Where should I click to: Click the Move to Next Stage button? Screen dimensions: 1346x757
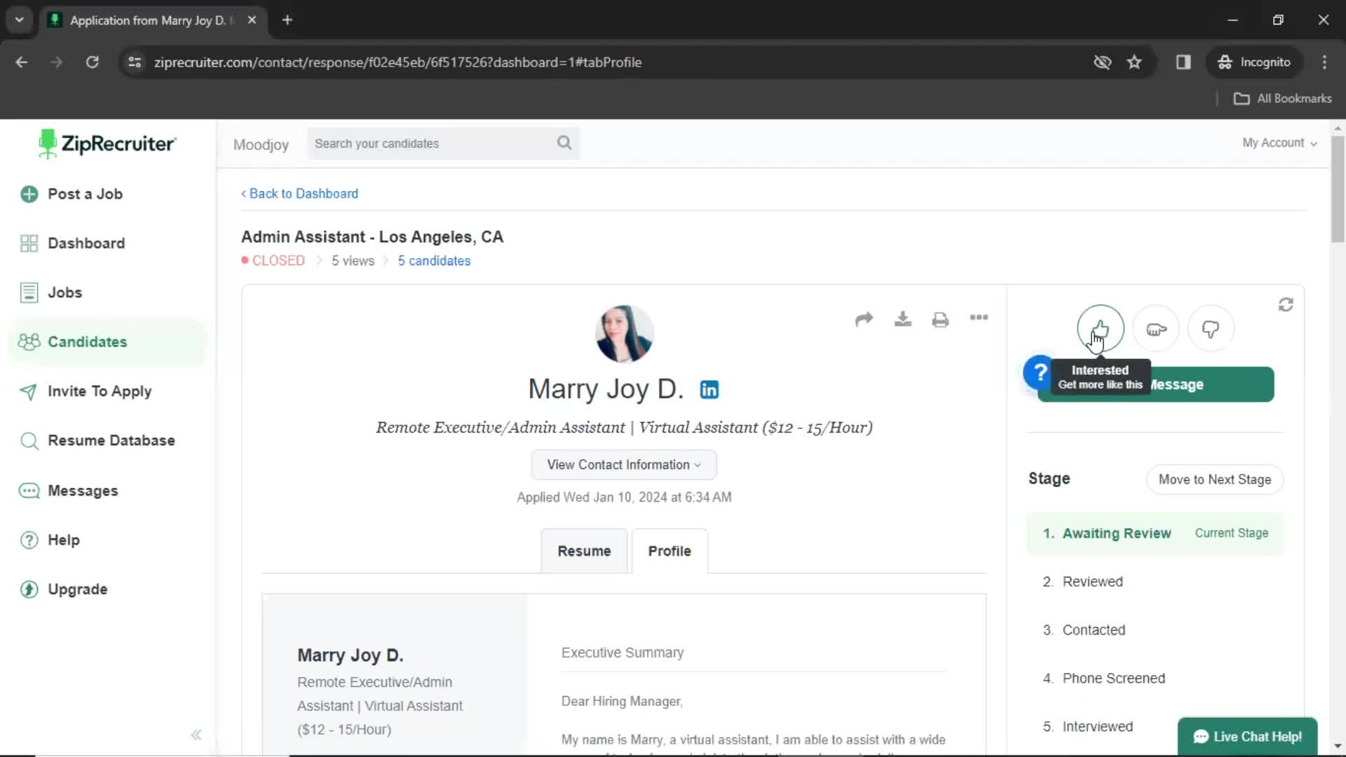pyautogui.click(x=1214, y=479)
